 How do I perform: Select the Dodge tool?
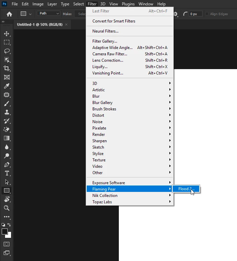coord(7,156)
